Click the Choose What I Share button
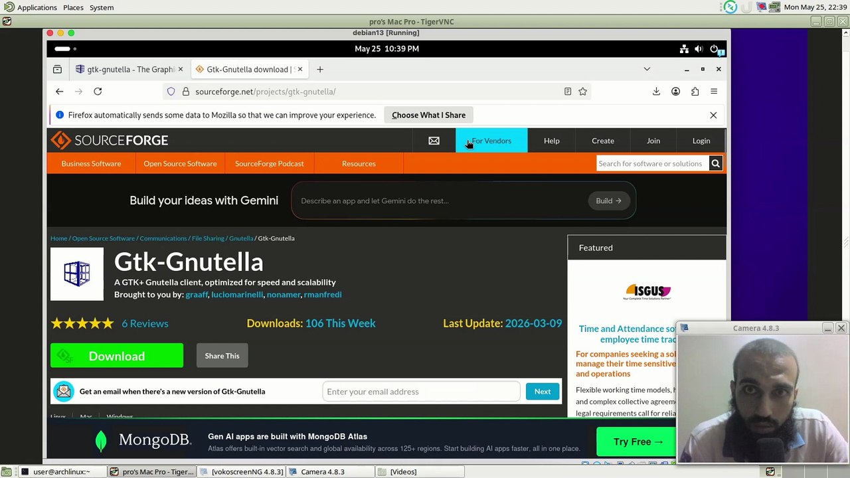This screenshot has width=850, height=478. click(x=428, y=115)
